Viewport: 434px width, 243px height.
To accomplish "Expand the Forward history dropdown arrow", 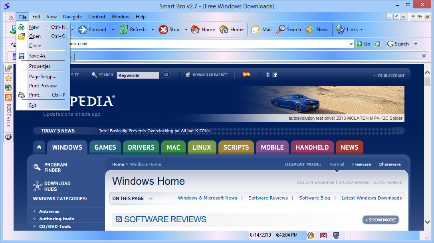I will coord(113,30).
